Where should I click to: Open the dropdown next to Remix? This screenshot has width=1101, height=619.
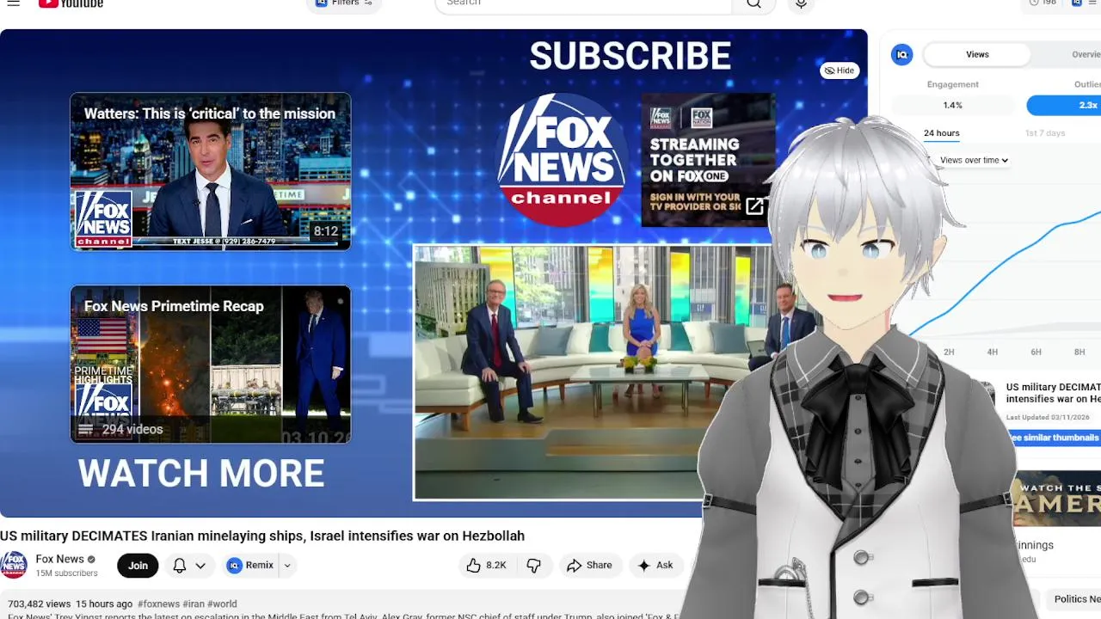(x=287, y=565)
